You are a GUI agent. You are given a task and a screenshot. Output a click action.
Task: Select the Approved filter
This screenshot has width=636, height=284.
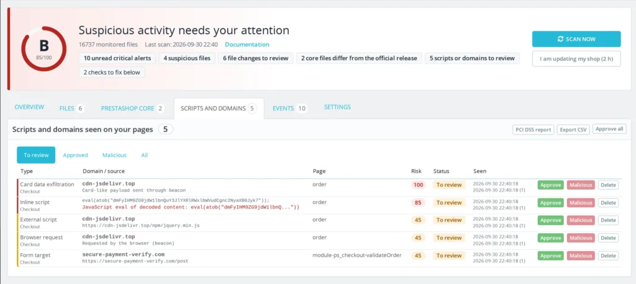tap(75, 155)
